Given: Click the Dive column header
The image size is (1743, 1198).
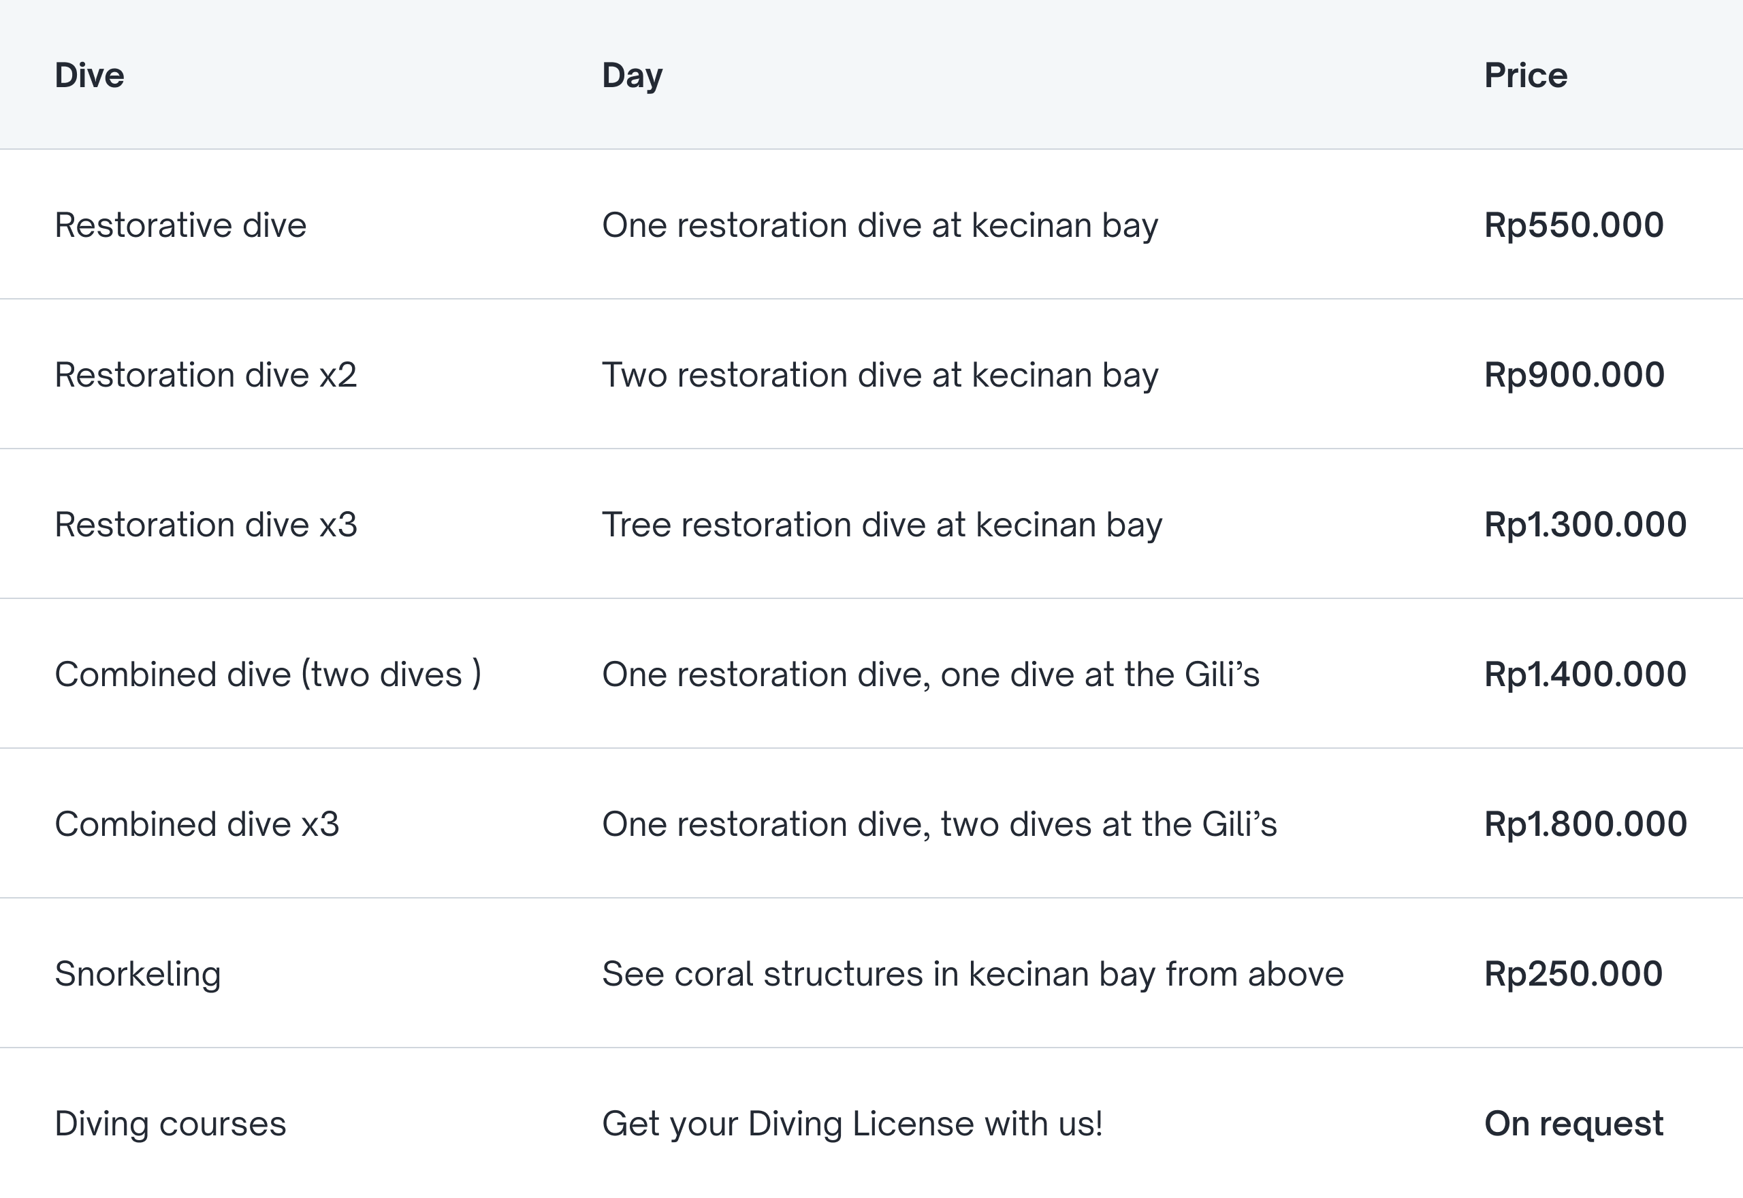Looking at the screenshot, I should (89, 76).
